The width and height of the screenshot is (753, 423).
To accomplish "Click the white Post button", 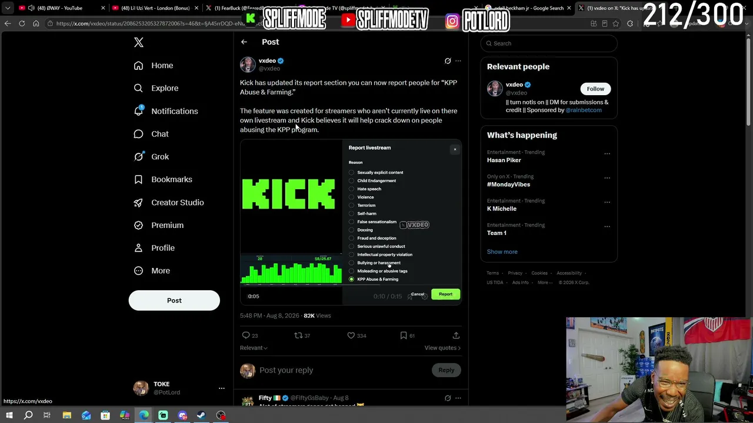I will [174, 300].
